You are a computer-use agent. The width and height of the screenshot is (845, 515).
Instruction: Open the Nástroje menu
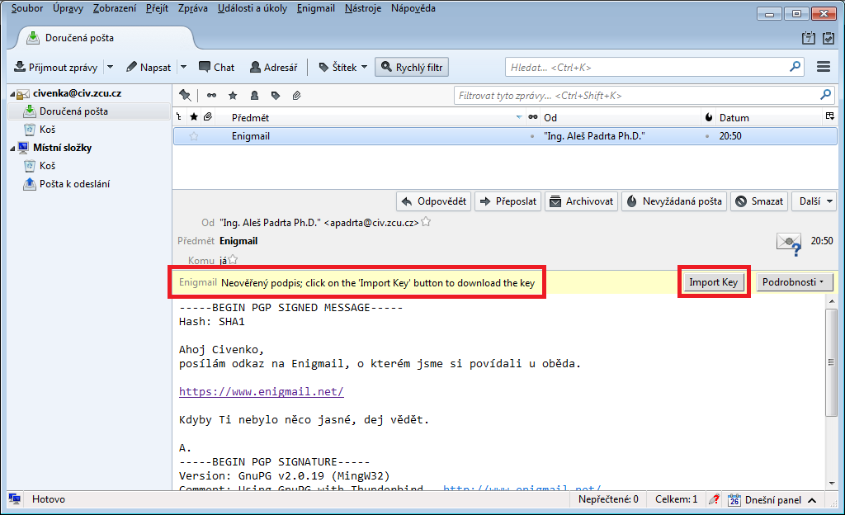click(363, 8)
